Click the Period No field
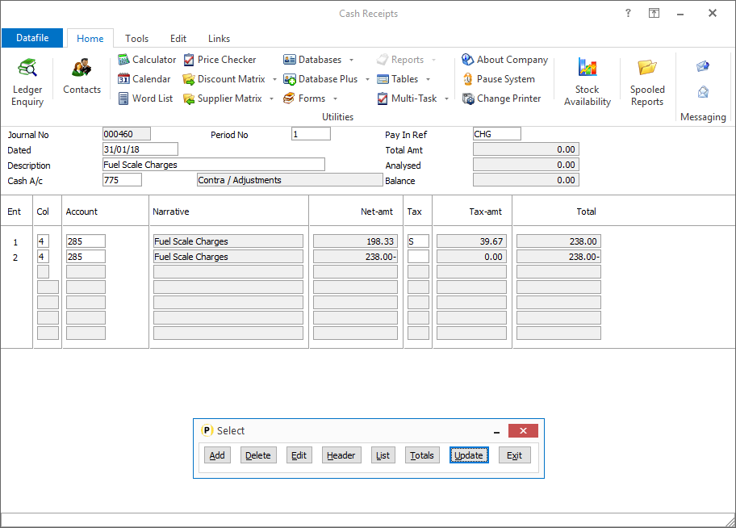736x528 pixels. point(311,134)
